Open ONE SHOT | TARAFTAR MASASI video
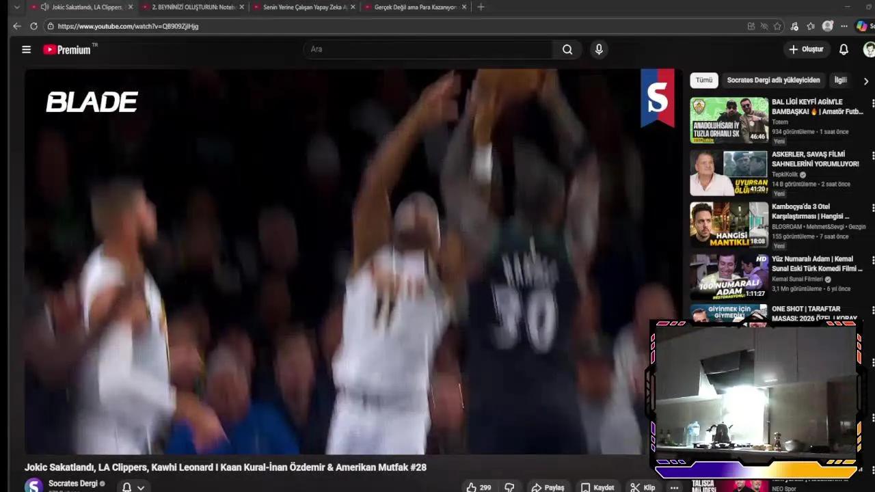Screen dimensions: 875x492 814,314
